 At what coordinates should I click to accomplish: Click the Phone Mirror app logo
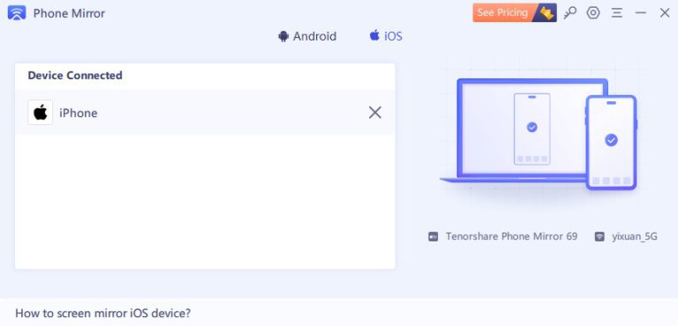point(17,13)
